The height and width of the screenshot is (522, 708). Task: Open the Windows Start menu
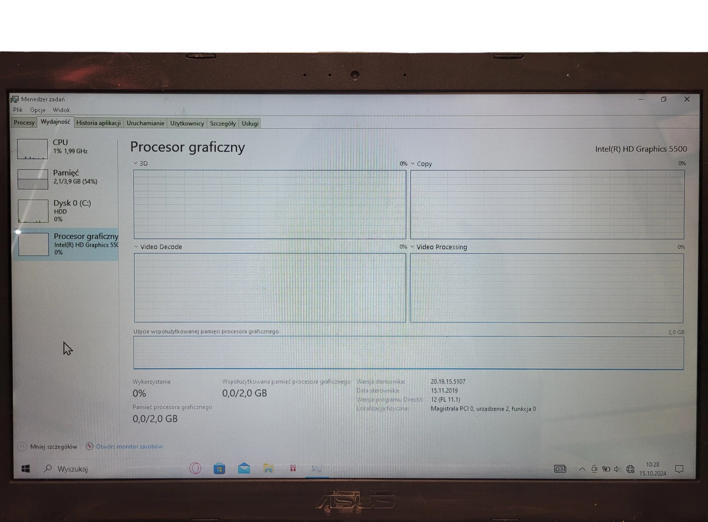(26, 469)
